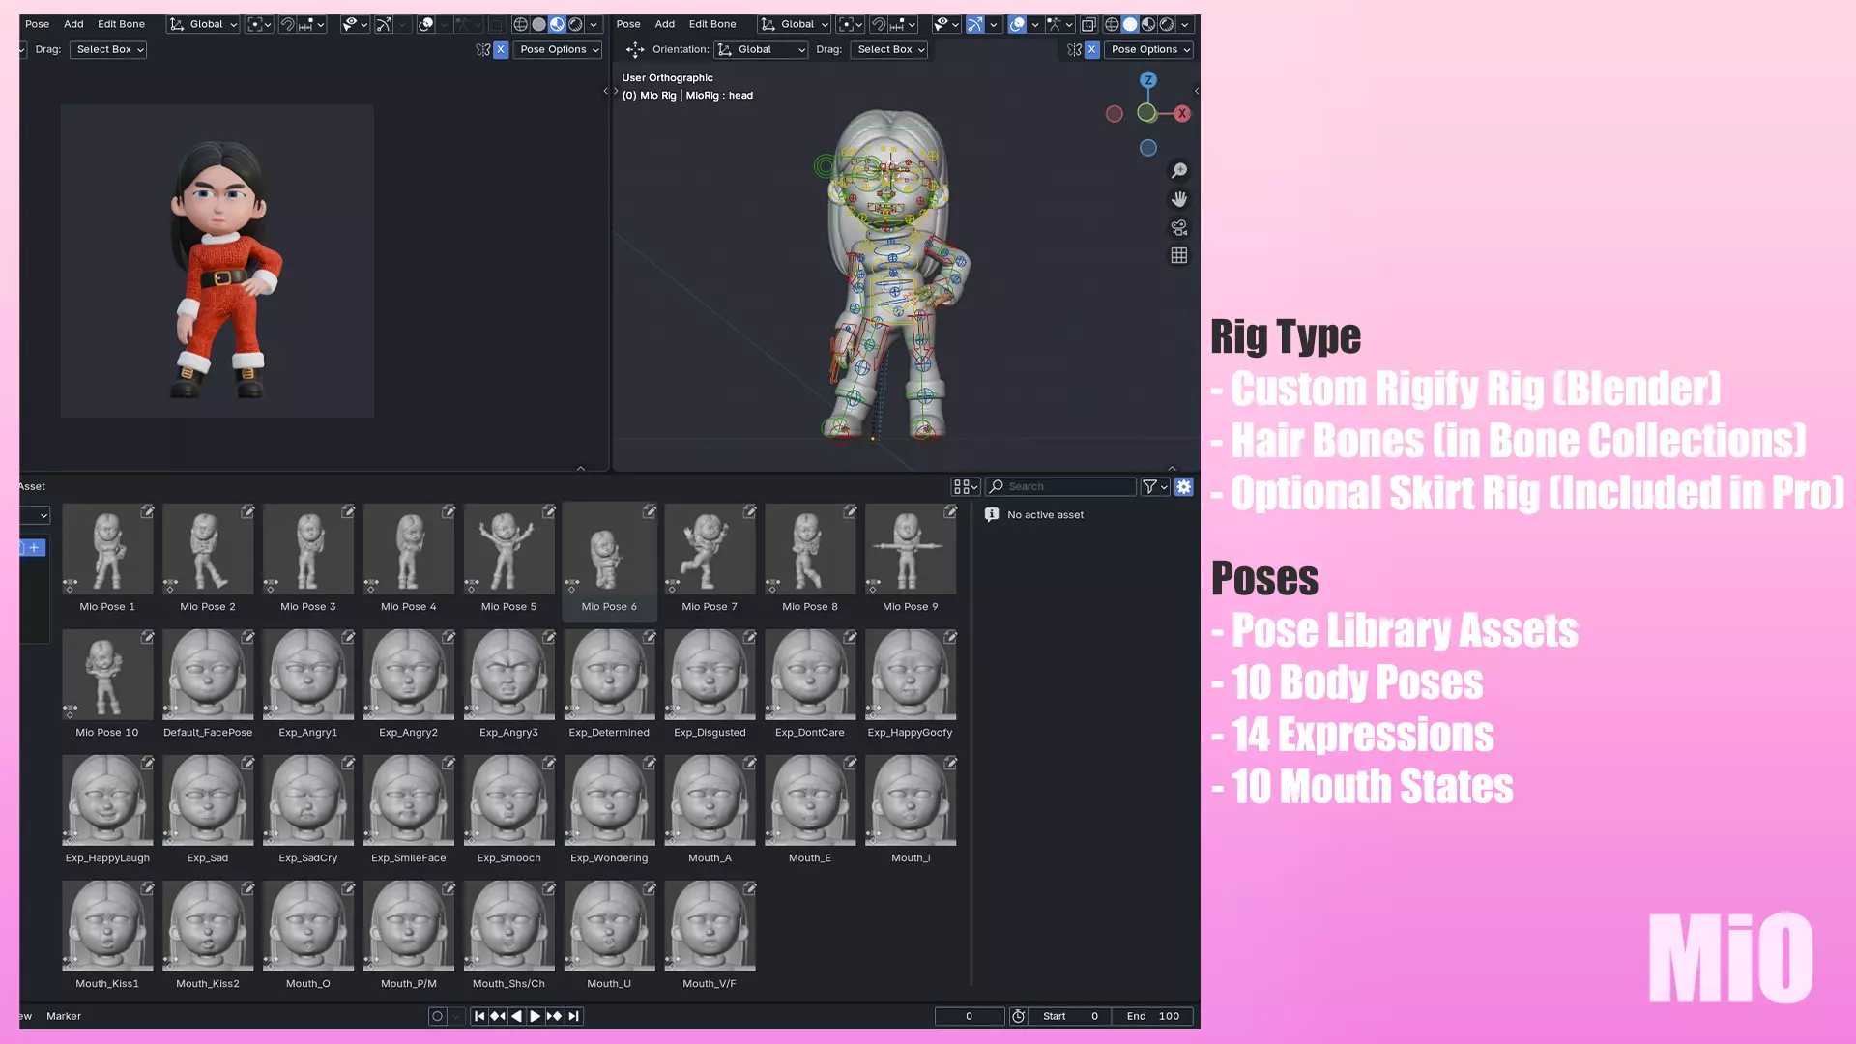Click snap magnet icon in left viewport

click(x=287, y=24)
